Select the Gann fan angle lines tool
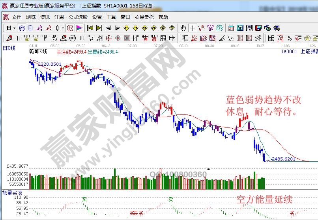 pyautogui.click(x=195, y=38)
